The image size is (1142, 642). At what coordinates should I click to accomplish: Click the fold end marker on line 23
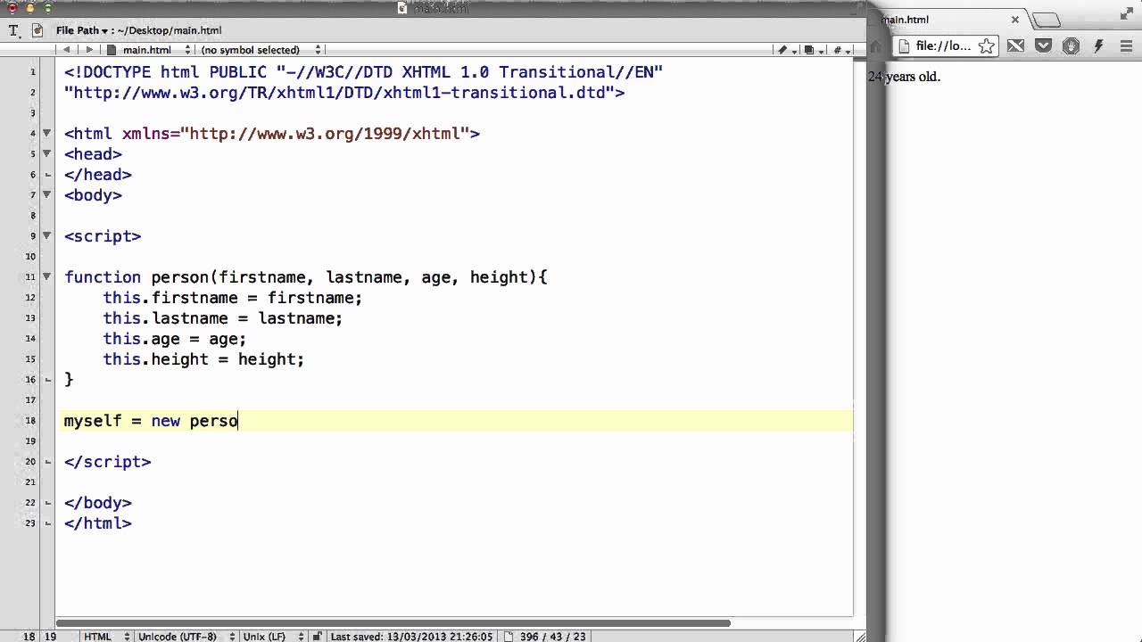click(47, 523)
